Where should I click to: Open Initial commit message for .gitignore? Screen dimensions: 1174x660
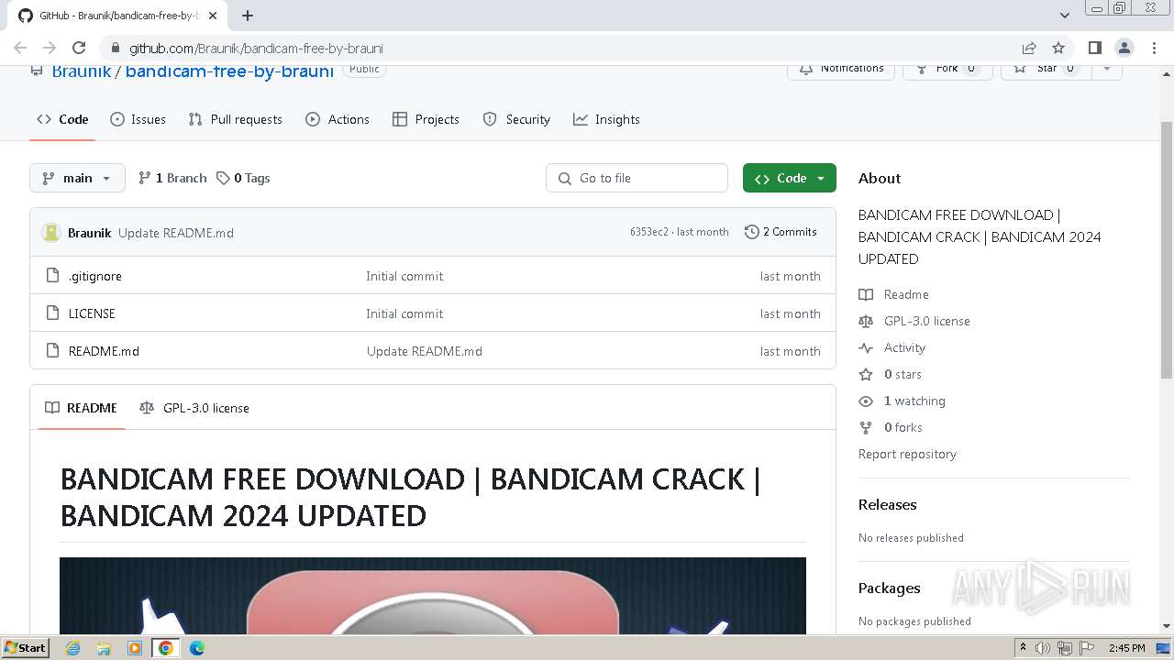pos(404,276)
